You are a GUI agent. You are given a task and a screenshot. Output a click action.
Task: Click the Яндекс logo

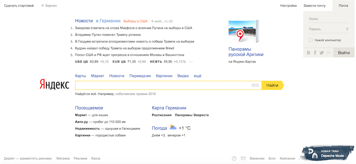pos(54,84)
